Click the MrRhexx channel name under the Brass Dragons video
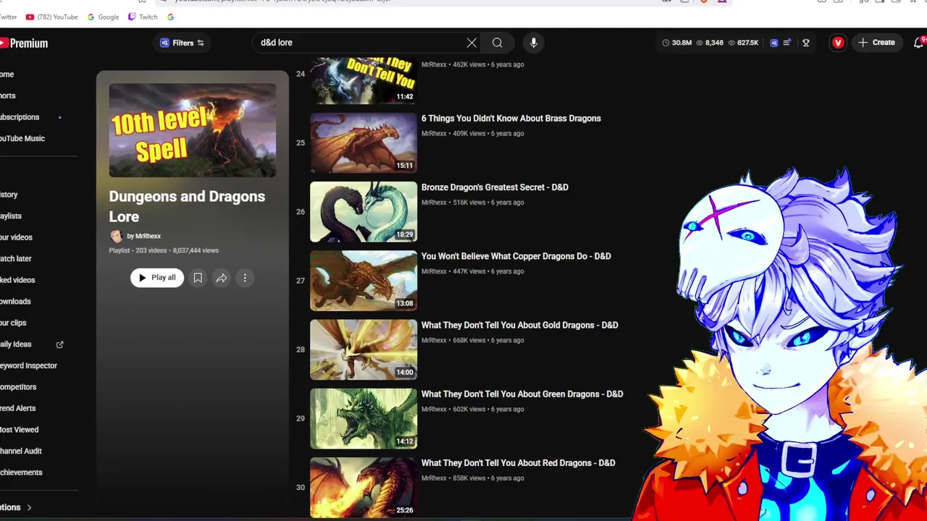 tap(434, 134)
